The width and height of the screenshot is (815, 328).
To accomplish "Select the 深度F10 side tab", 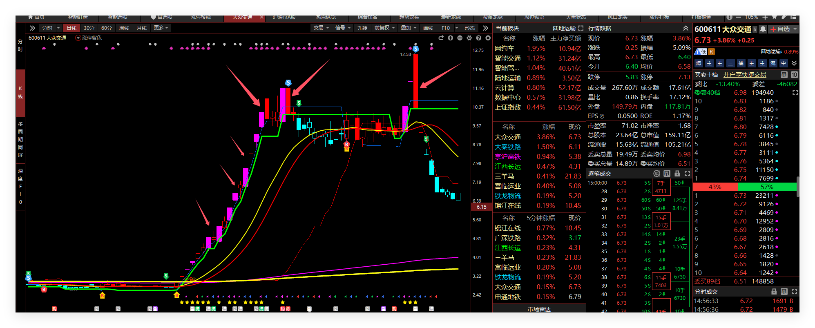I will point(20,186).
